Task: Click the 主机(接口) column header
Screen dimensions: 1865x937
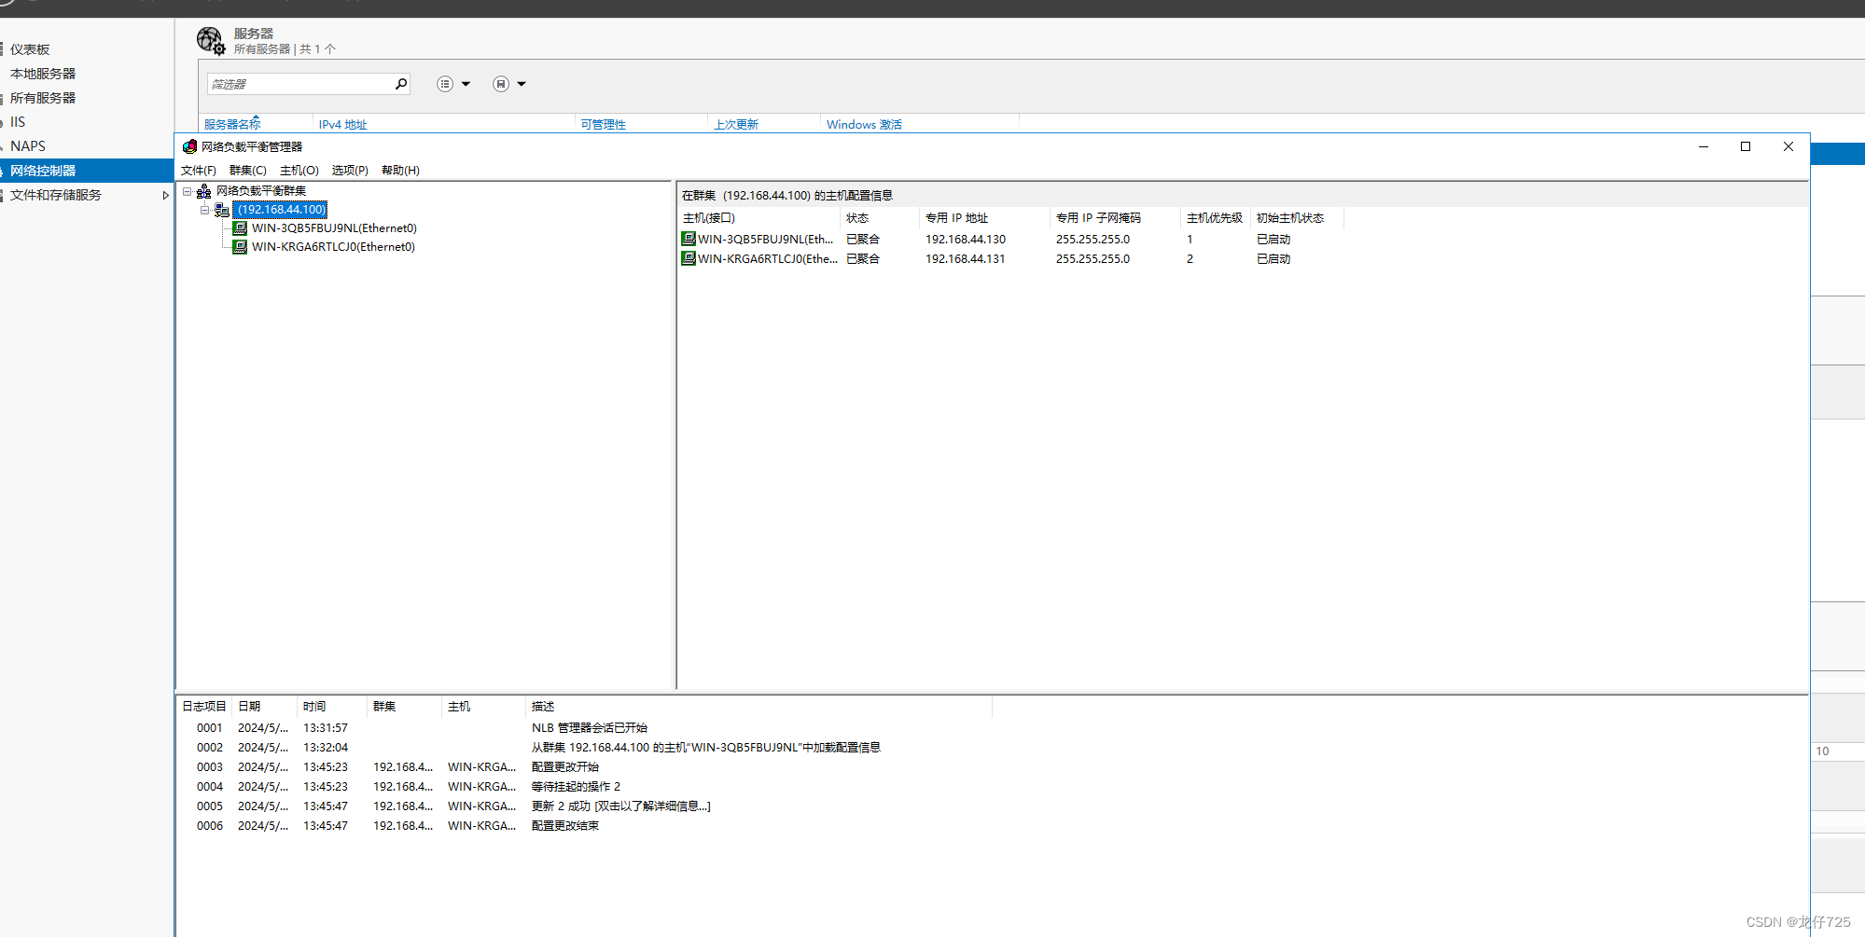Action: (759, 218)
